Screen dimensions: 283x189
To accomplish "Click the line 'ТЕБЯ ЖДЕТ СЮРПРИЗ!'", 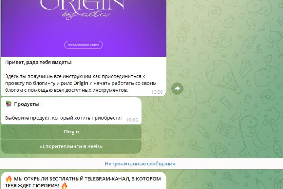I will click(x=32, y=186).
